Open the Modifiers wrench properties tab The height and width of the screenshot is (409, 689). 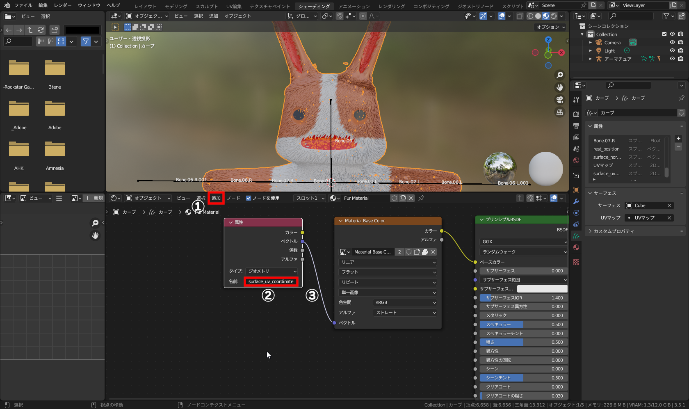click(x=576, y=201)
